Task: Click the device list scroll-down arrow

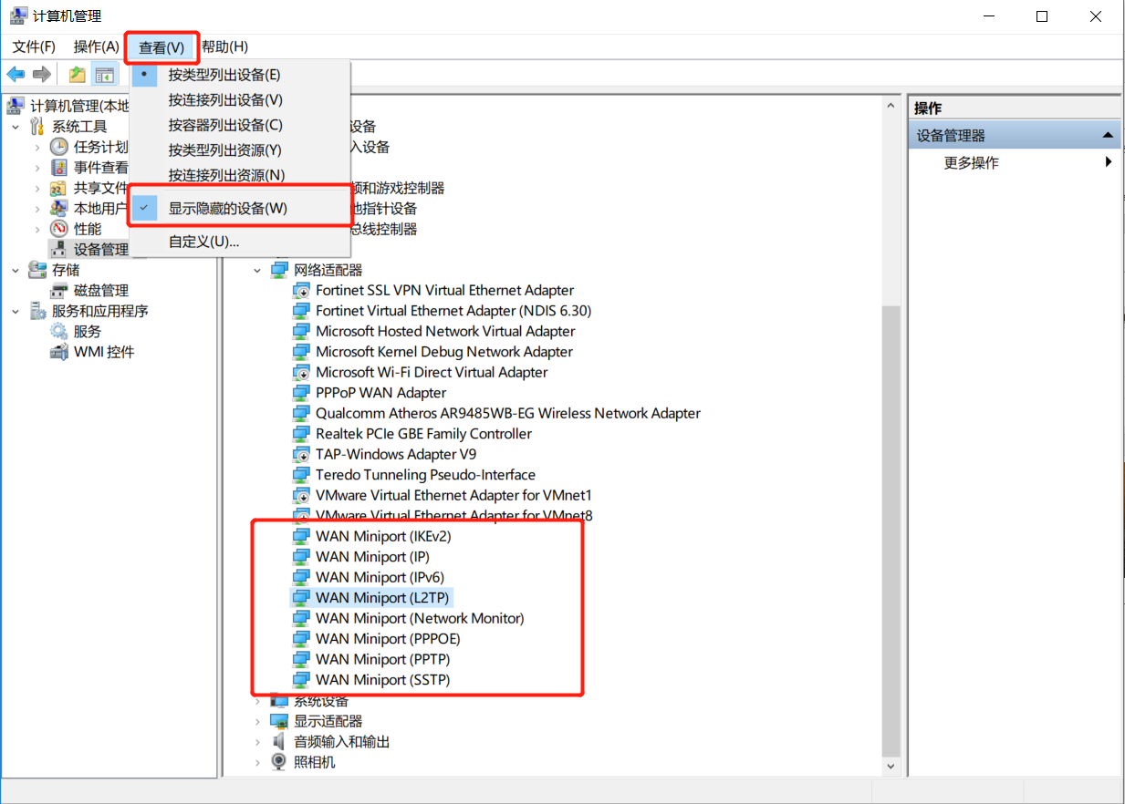Action: (891, 767)
